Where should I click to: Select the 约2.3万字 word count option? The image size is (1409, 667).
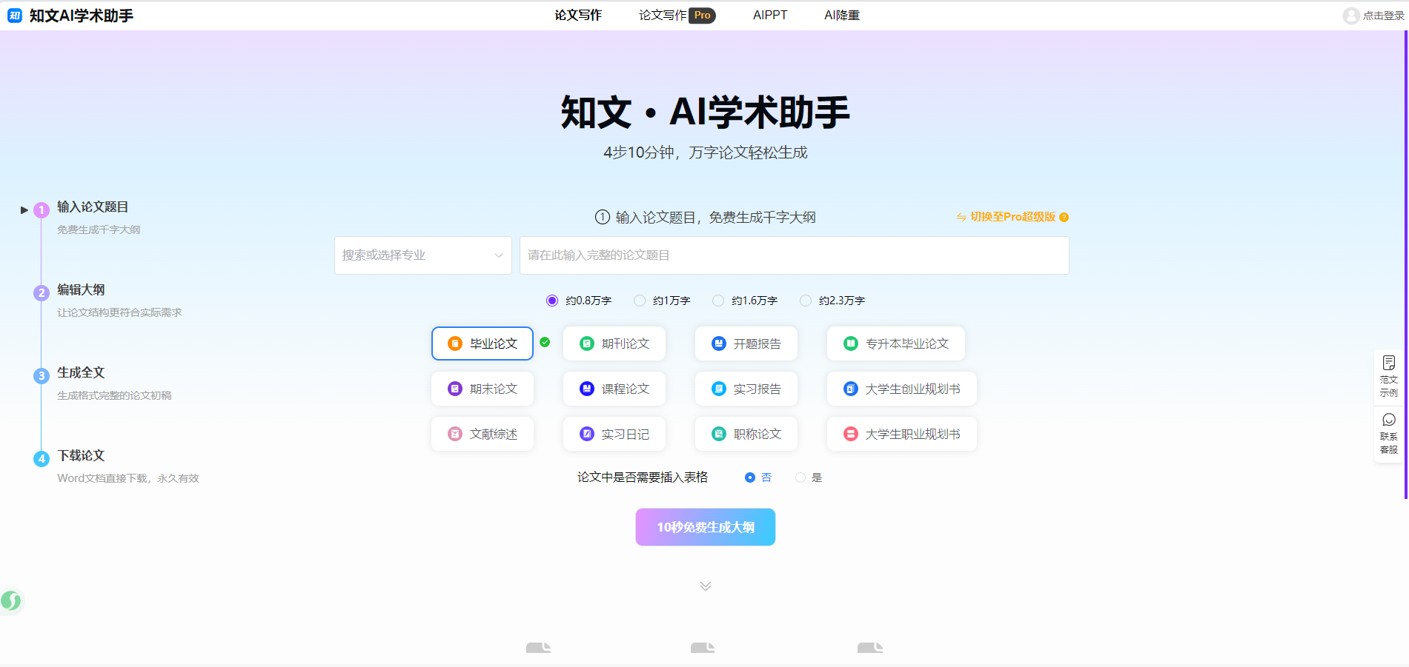coord(806,301)
